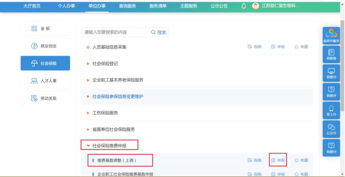Viewport: 345px width, 177px height.
Task: Click the notification bell icon
Action: pos(244,6)
